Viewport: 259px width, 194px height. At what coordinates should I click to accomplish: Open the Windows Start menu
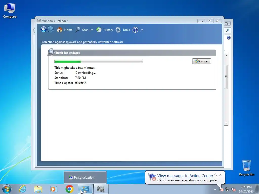tap(7, 189)
